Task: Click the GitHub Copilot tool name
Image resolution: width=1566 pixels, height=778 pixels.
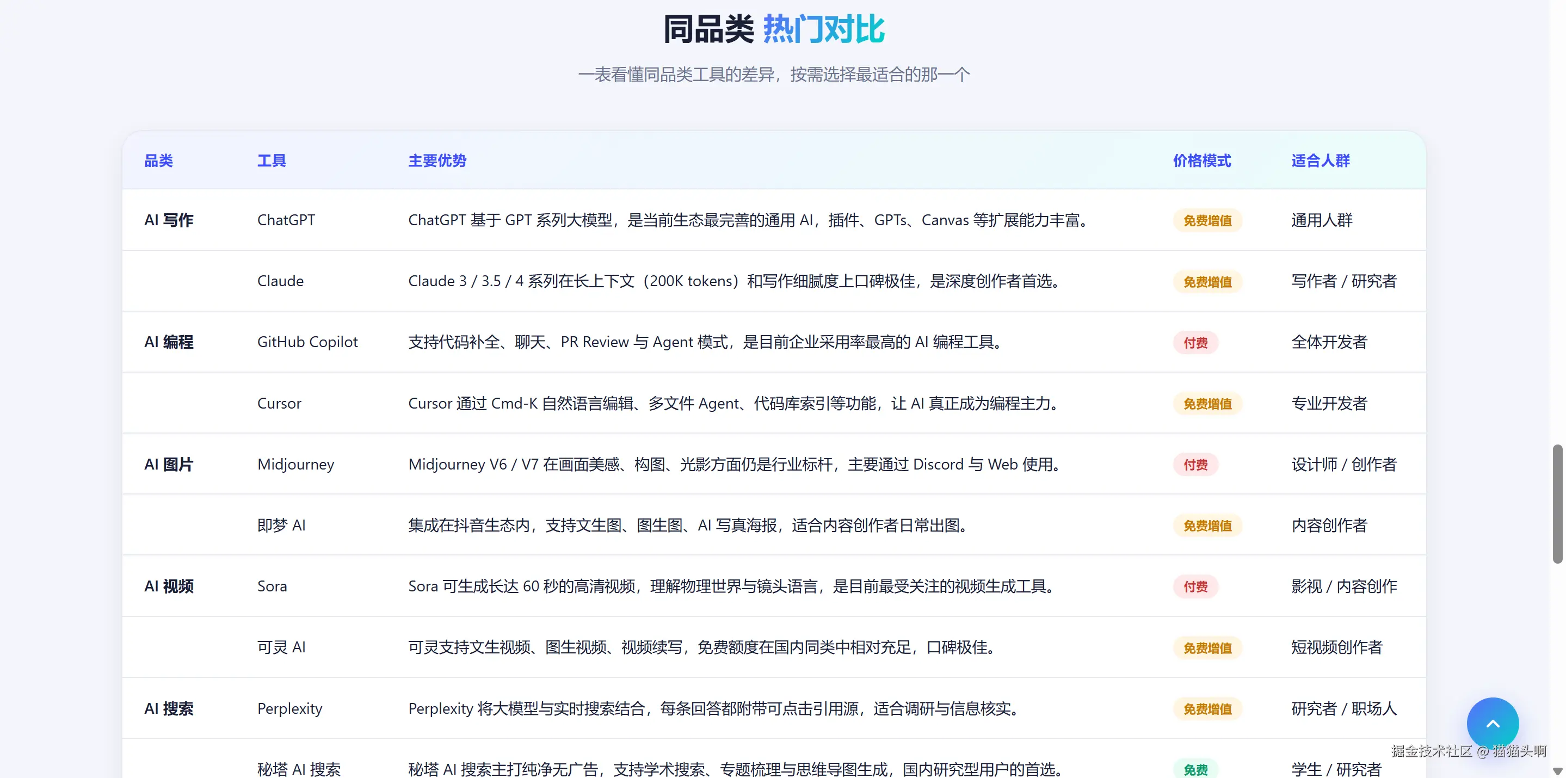Action: [307, 342]
